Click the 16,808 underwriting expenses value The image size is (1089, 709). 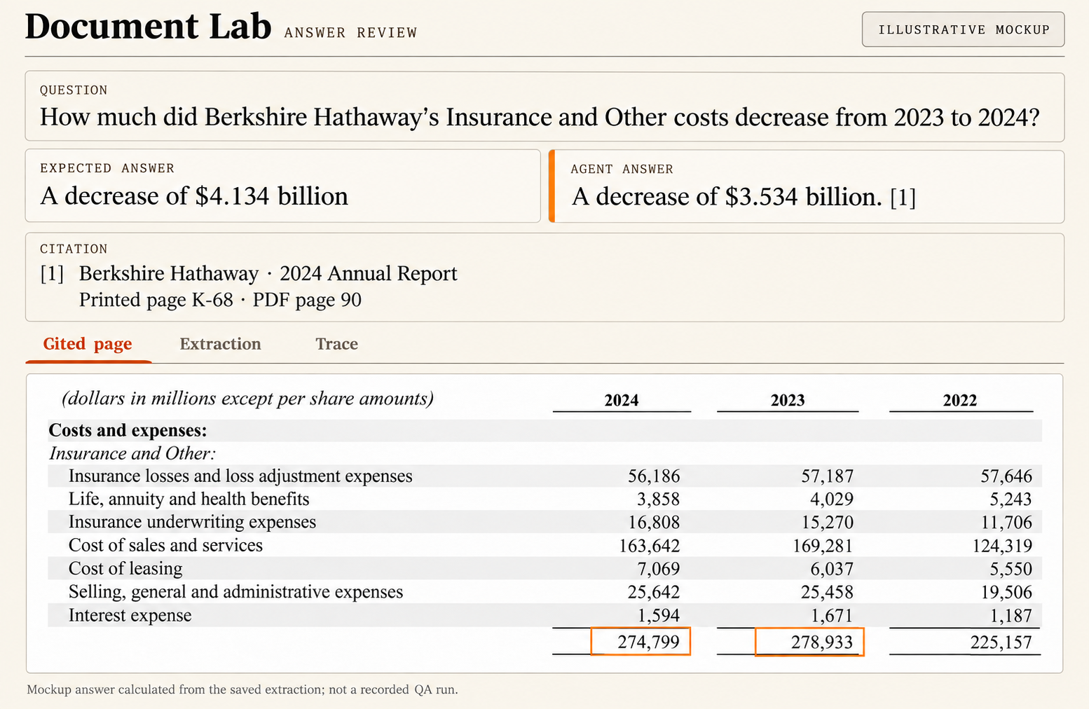tap(654, 522)
